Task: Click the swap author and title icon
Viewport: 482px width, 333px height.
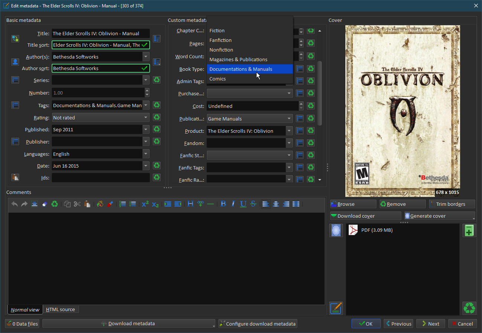Action: coord(15,39)
